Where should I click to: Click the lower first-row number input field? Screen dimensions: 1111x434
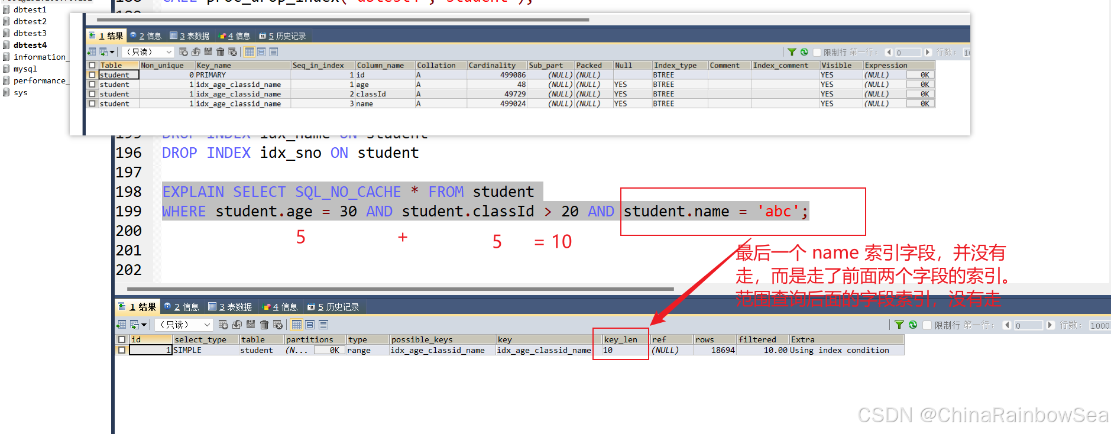1028,325
